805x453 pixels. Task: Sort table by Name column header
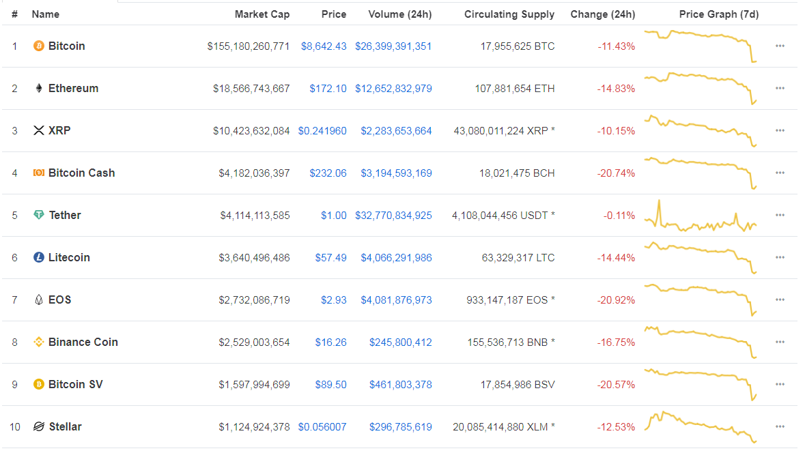click(45, 14)
